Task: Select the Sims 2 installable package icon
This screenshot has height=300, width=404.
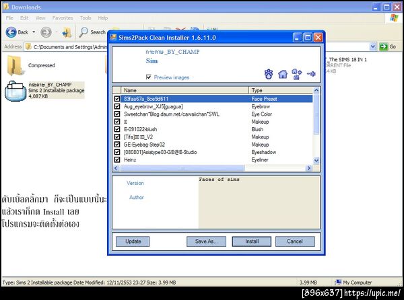Action: tap(15, 91)
